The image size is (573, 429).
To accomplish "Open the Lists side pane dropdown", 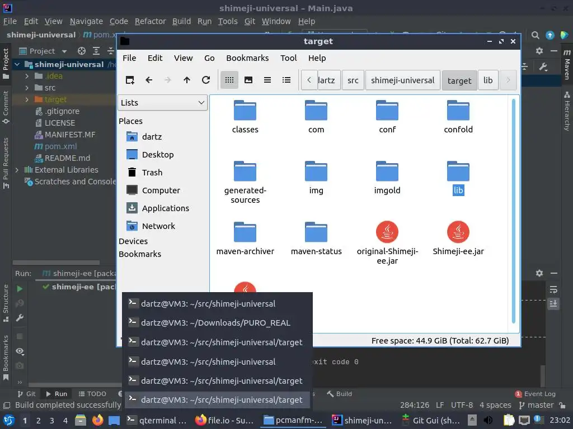I will 163,103.
